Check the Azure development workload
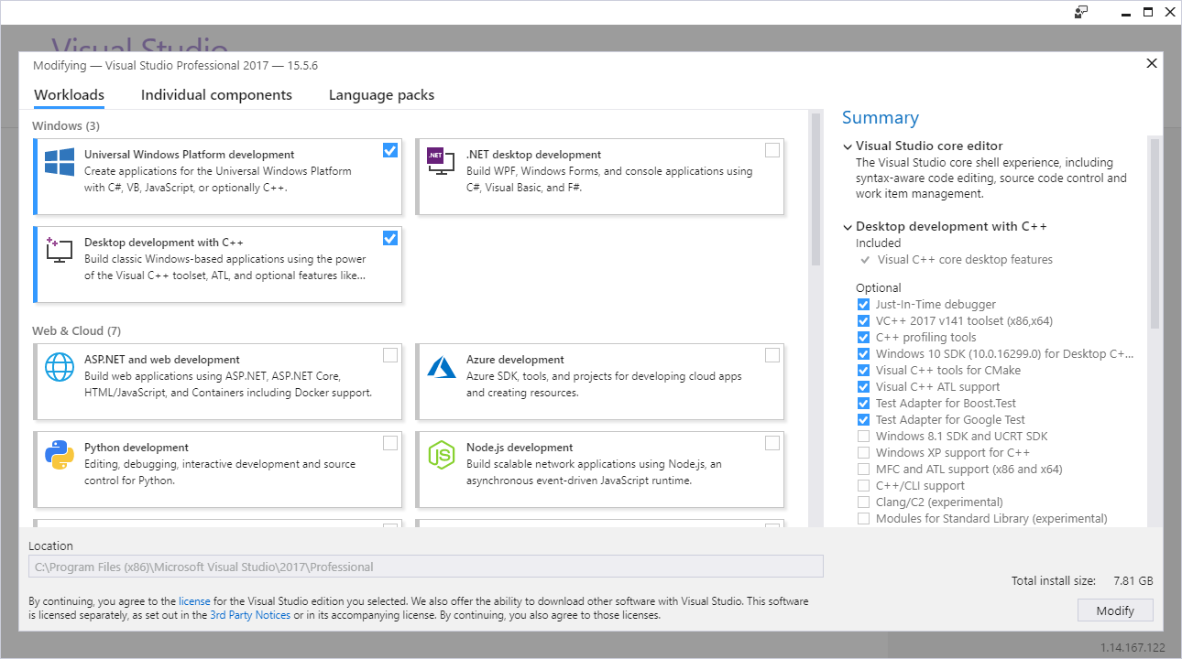This screenshot has width=1182, height=659. point(772,355)
